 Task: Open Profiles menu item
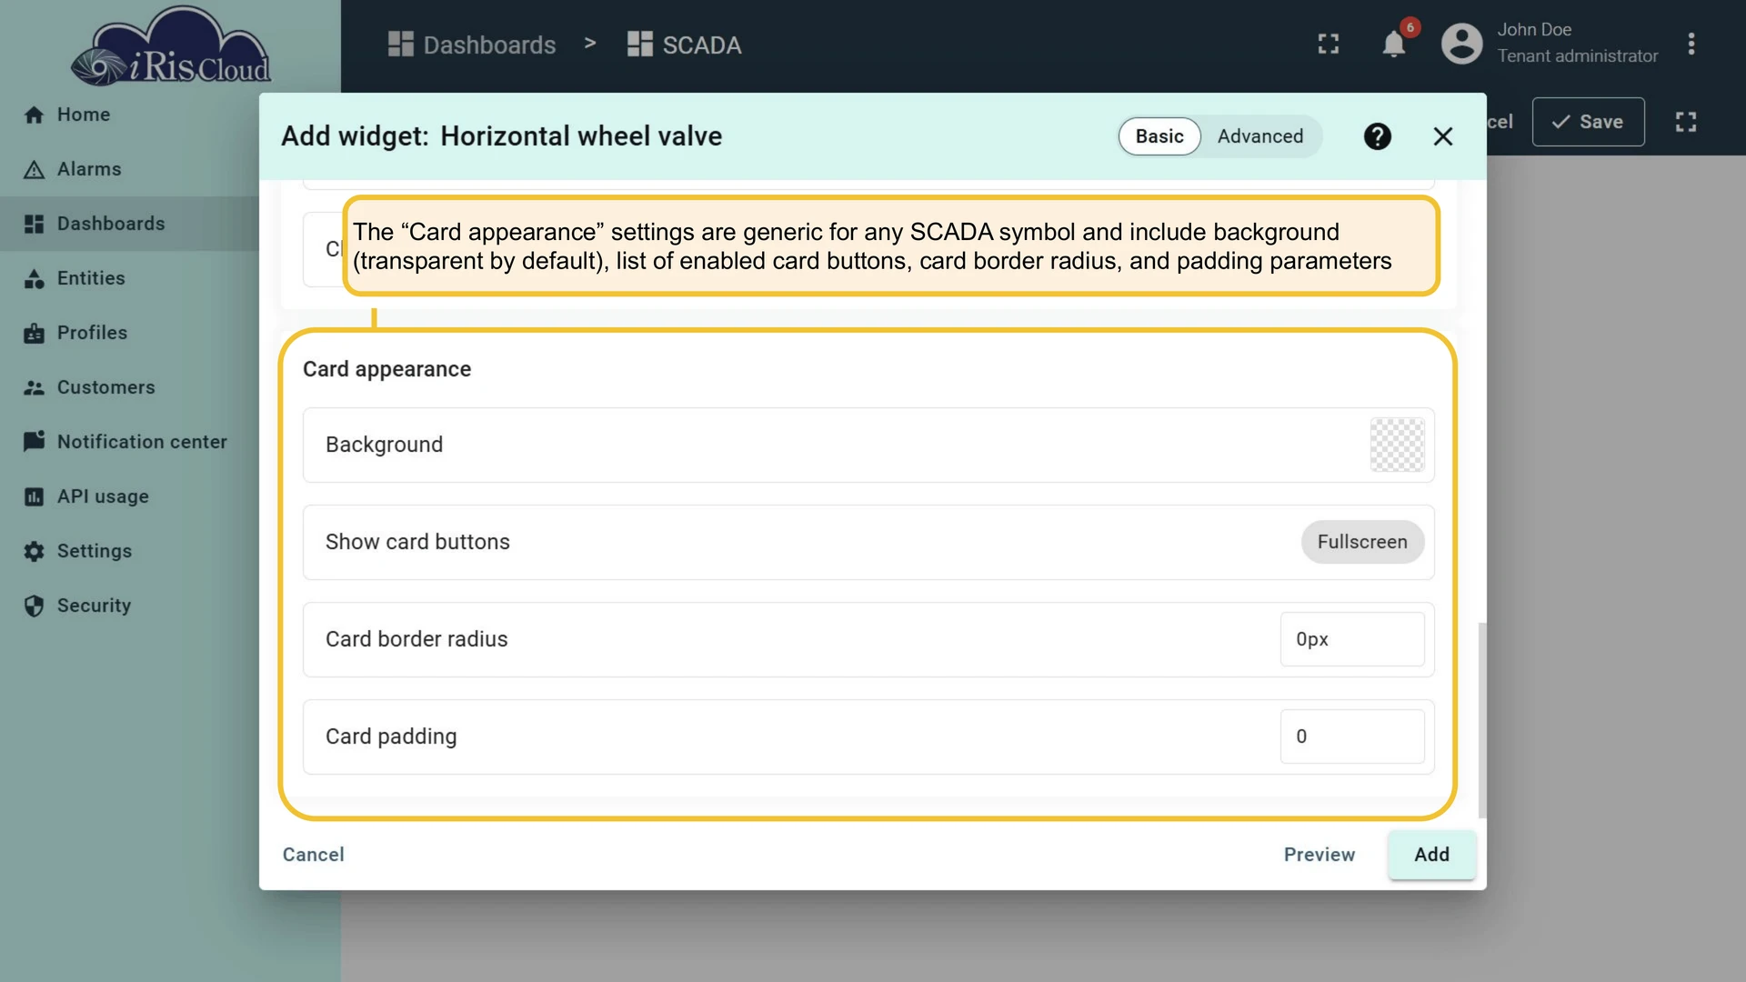pos(129,333)
